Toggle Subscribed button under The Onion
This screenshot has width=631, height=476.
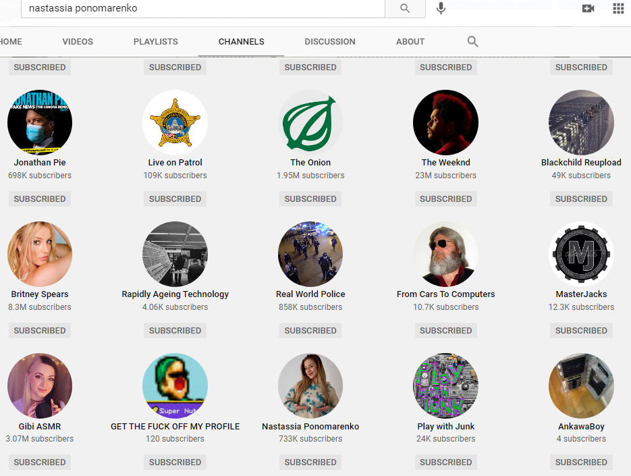tap(310, 199)
